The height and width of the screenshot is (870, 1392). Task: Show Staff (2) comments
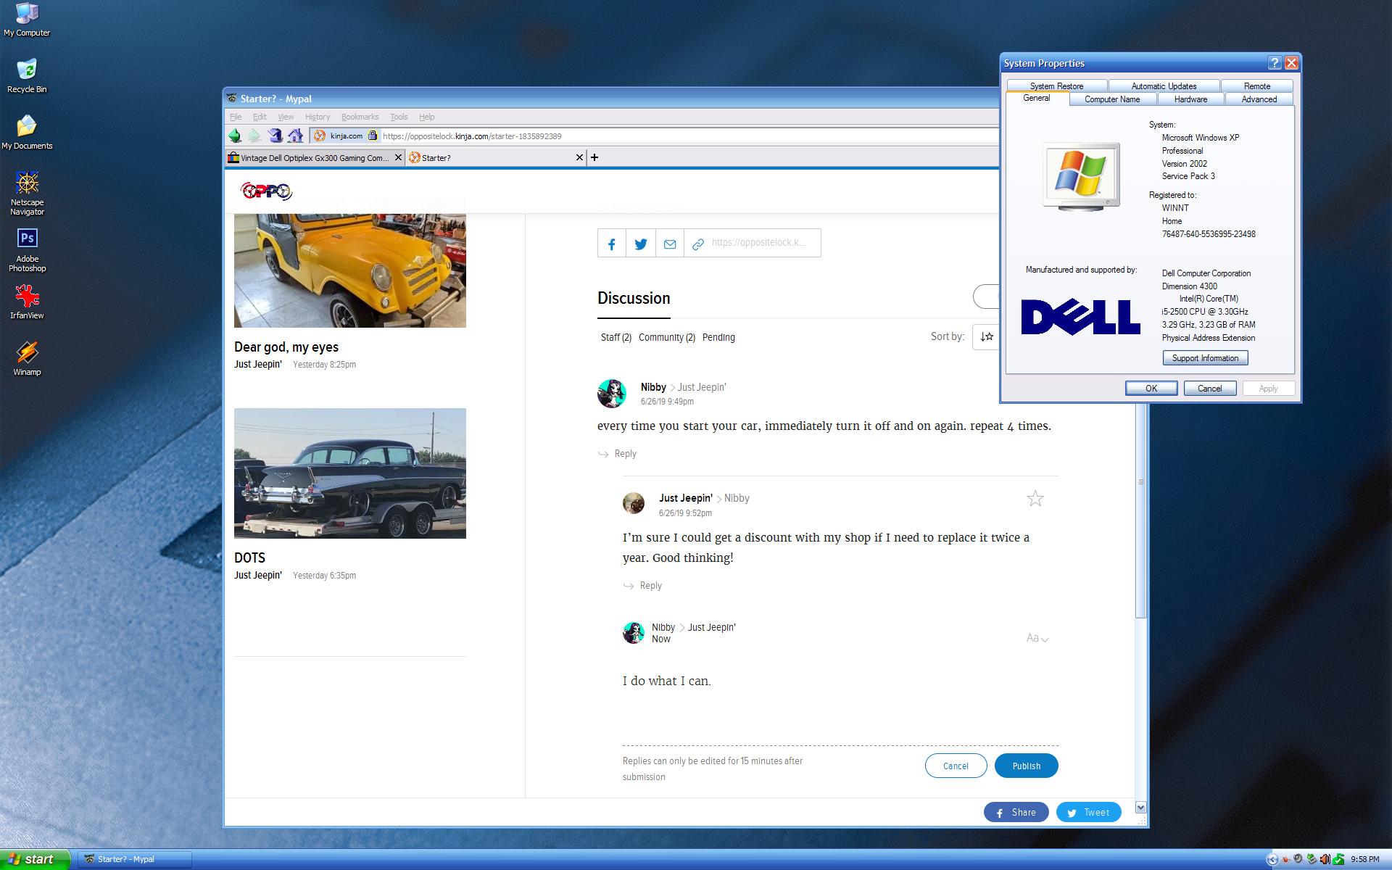616,337
